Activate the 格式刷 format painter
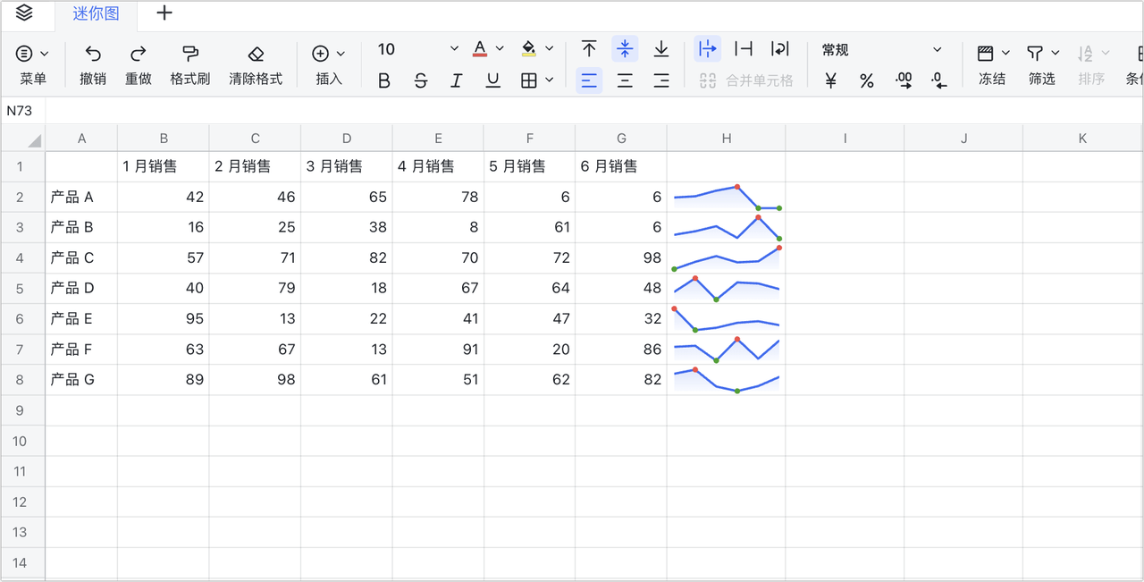 (190, 65)
